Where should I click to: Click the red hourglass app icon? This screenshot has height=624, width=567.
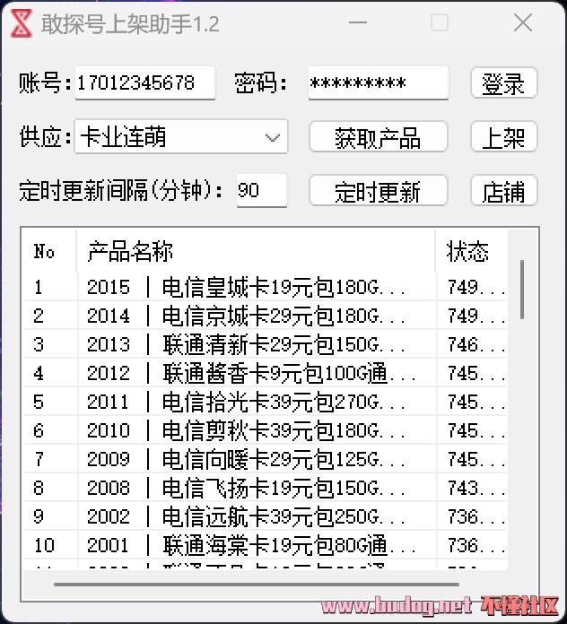21,24
